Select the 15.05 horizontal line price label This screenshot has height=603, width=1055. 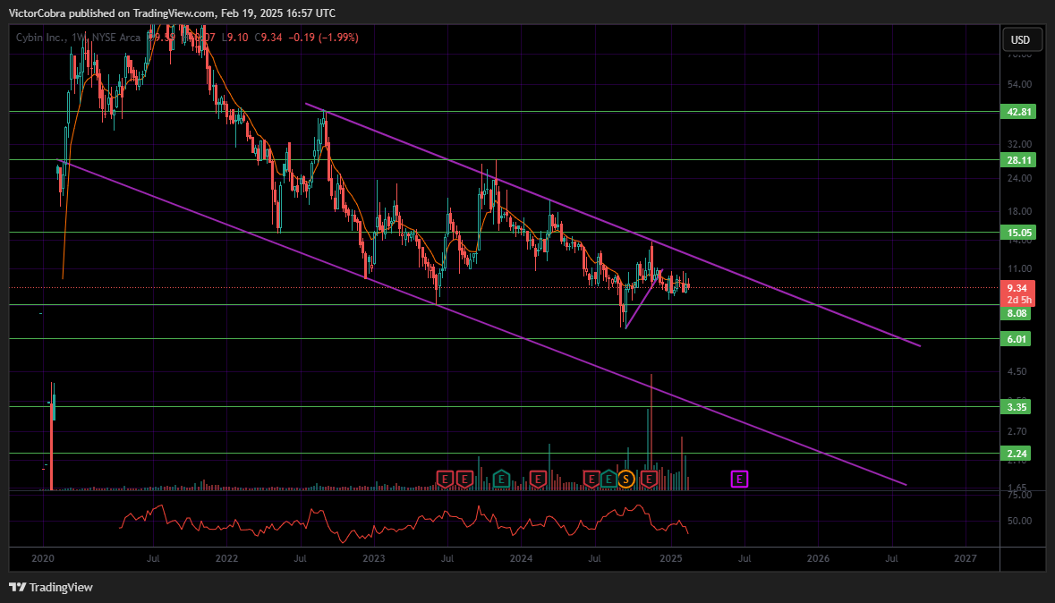1017,233
